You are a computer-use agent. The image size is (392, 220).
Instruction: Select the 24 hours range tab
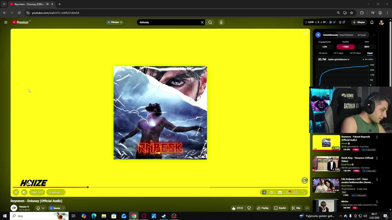323,53
